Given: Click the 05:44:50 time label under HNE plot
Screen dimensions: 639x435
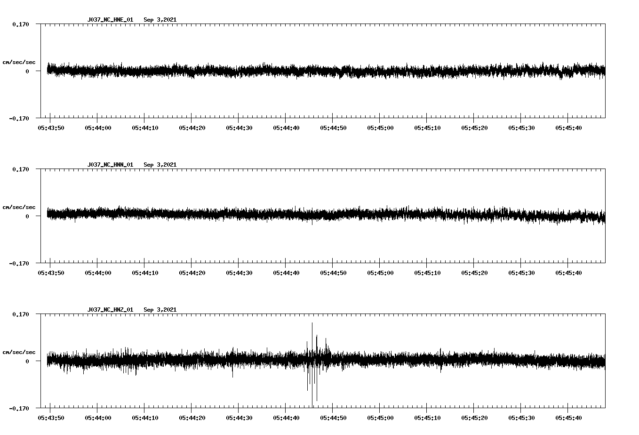Looking at the screenshot, I should (333, 128).
